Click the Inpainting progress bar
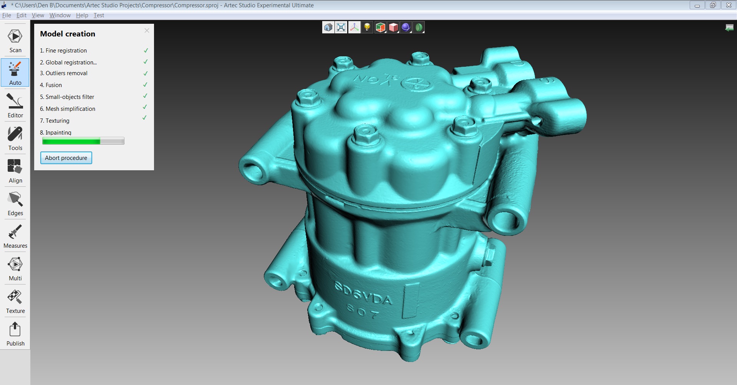This screenshot has height=385, width=737. click(x=83, y=141)
